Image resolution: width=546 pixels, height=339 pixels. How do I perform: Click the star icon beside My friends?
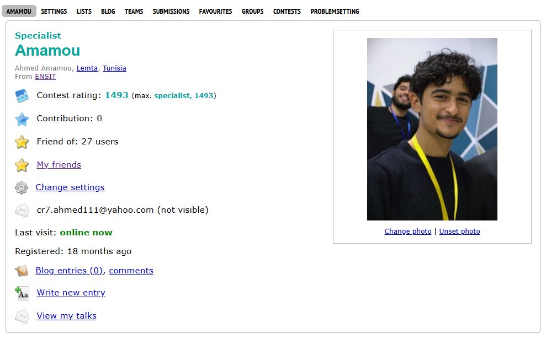[22, 165]
